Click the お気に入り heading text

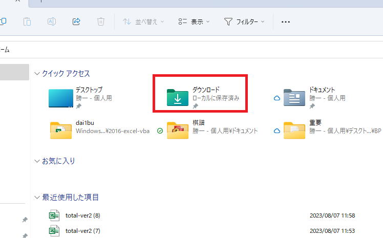[x=58, y=161]
